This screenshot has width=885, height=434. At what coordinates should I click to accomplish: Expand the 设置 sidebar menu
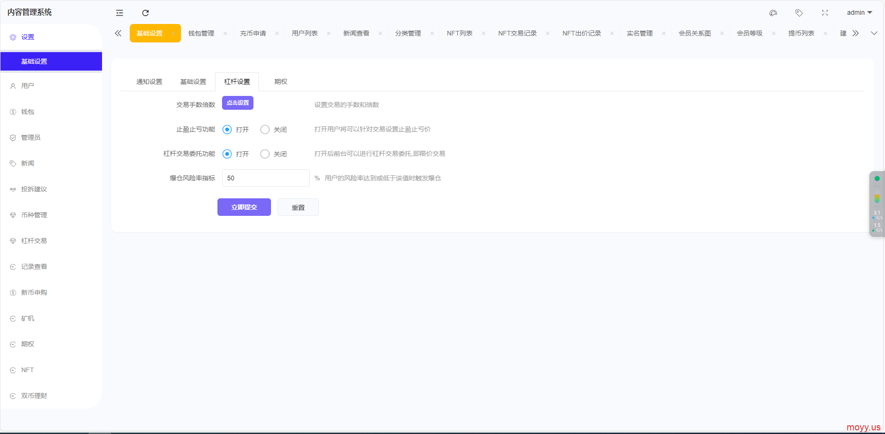tap(51, 37)
